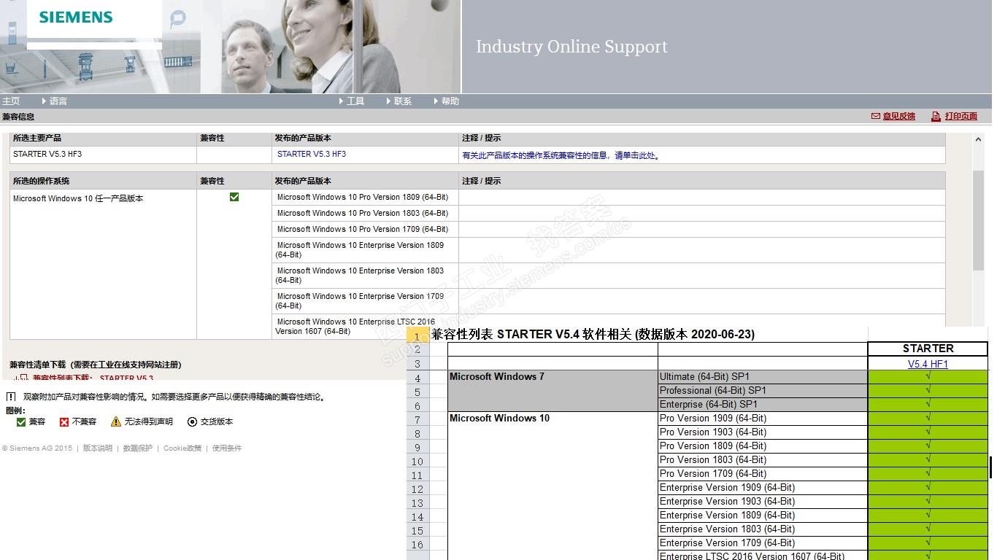Click the Windows 10 Enterprise Version 1803 web table row

608,276
